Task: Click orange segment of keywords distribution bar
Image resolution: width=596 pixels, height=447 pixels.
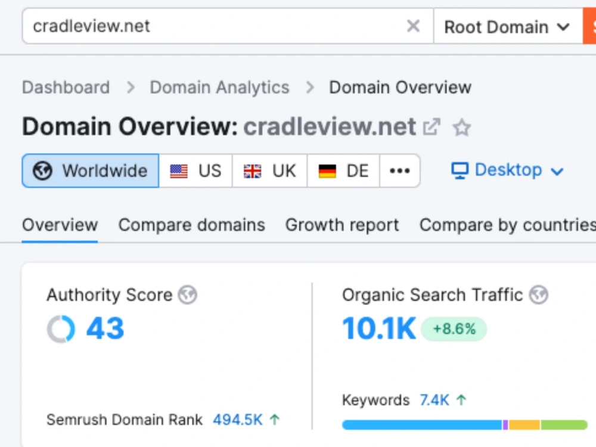Action: point(524,424)
